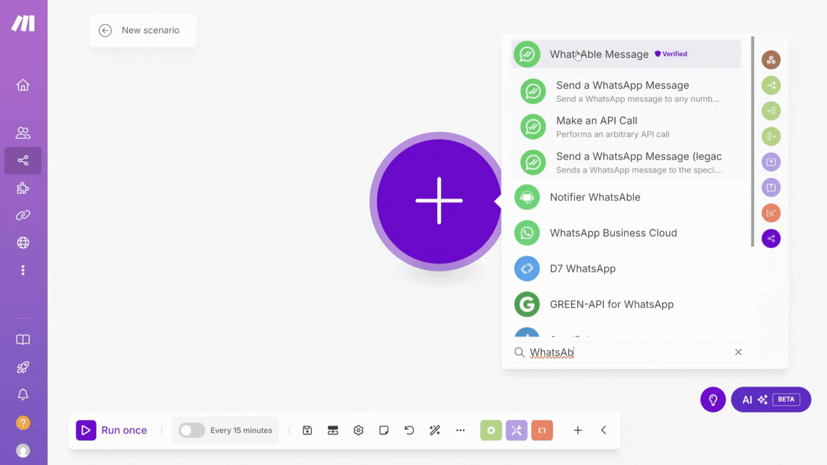
Task: Select the brown Webhooks shortcut icon
Action: [771, 60]
